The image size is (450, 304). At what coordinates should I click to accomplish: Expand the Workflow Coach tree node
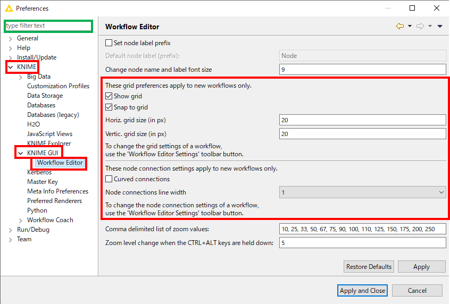tap(21, 220)
